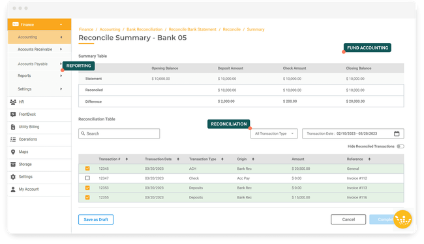
Task: Expand Reports submenu arrow
Action: (x=61, y=75)
